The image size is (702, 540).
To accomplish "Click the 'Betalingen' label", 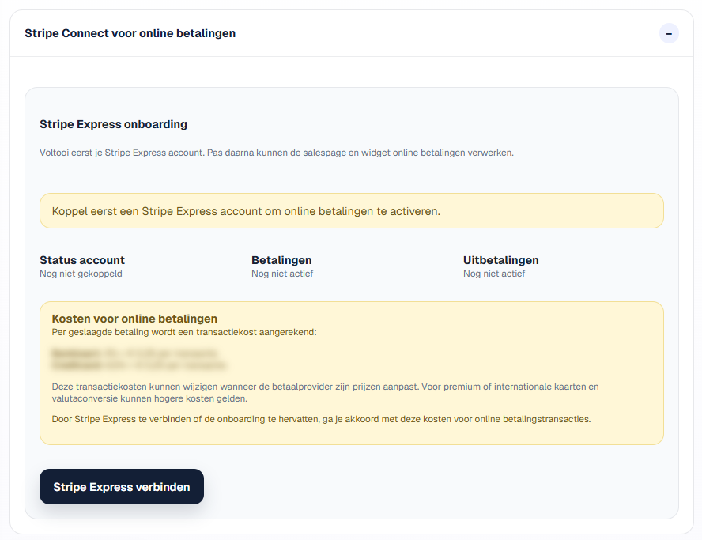I will coord(281,260).
